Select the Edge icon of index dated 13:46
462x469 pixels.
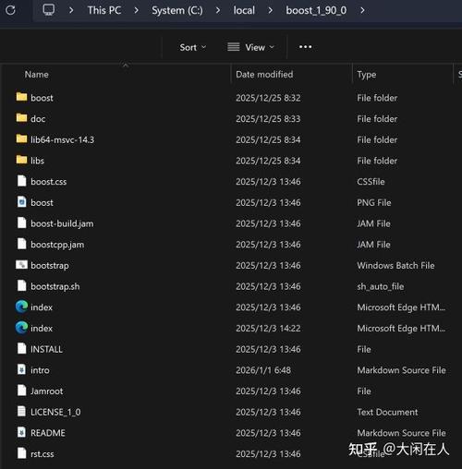21,307
